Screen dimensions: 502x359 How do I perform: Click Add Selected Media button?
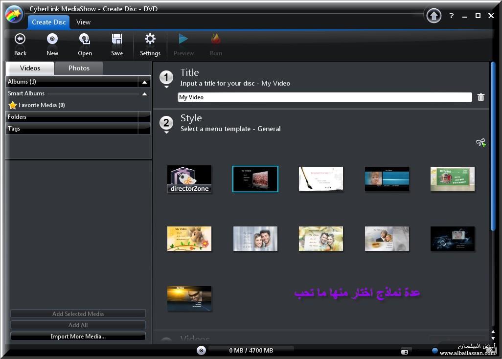click(78, 314)
